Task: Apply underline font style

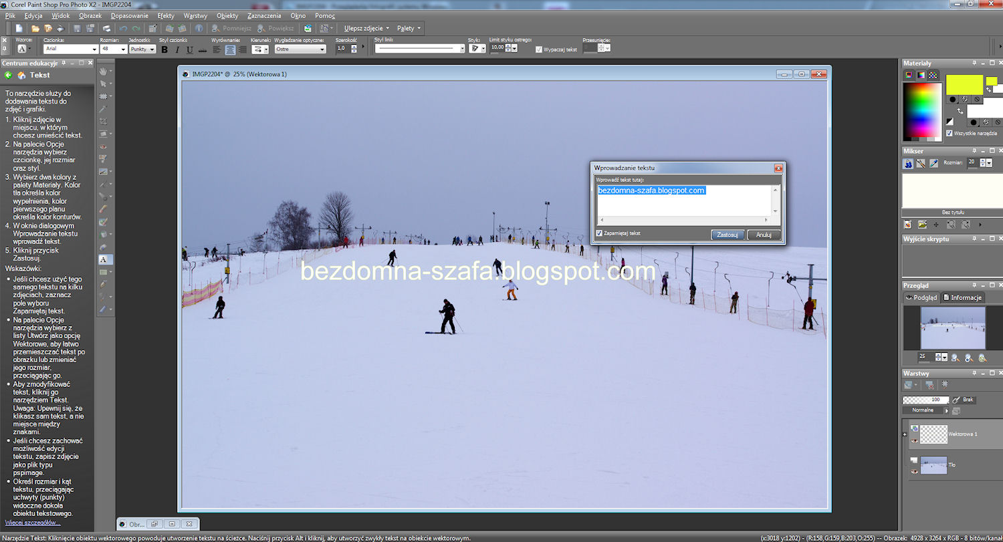Action: point(190,49)
